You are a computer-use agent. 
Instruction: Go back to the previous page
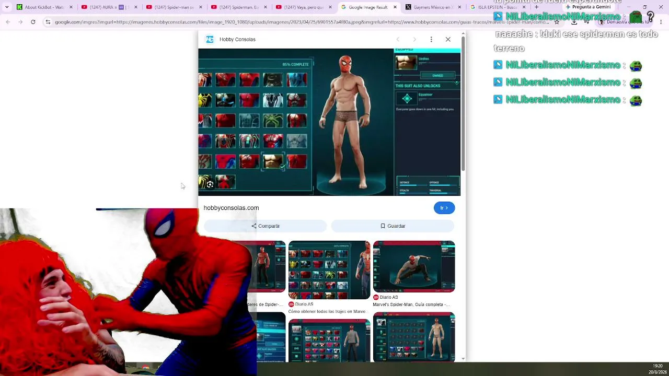click(x=8, y=22)
